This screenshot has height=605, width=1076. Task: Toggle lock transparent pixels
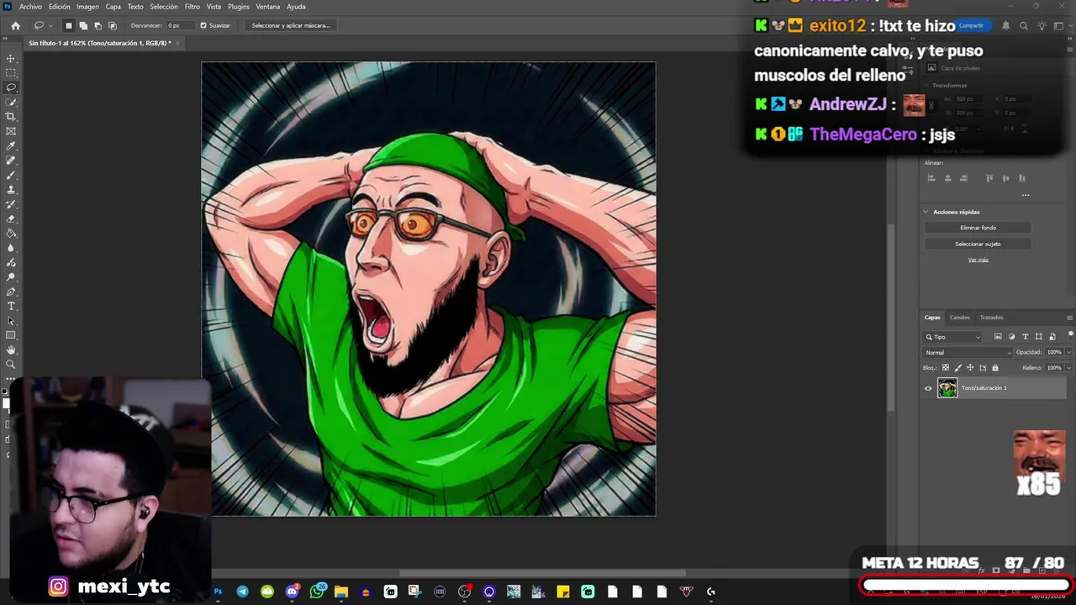(x=946, y=368)
